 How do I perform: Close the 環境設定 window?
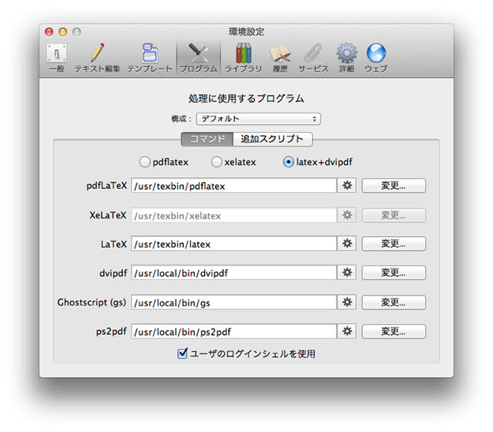[x=49, y=32]
